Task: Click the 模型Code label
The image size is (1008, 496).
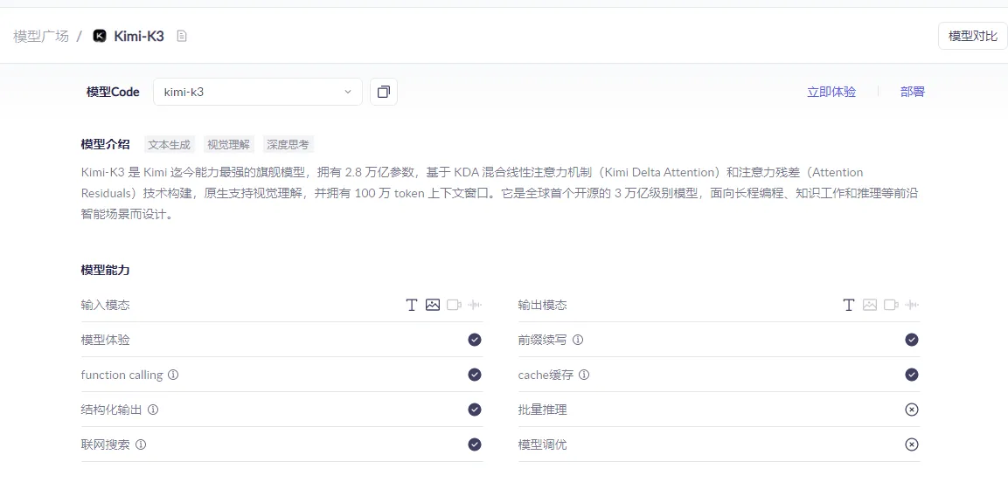Action: 113,92
